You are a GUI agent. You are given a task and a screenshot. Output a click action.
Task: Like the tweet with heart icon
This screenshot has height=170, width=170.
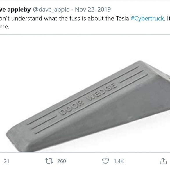(x=105, y=161)
